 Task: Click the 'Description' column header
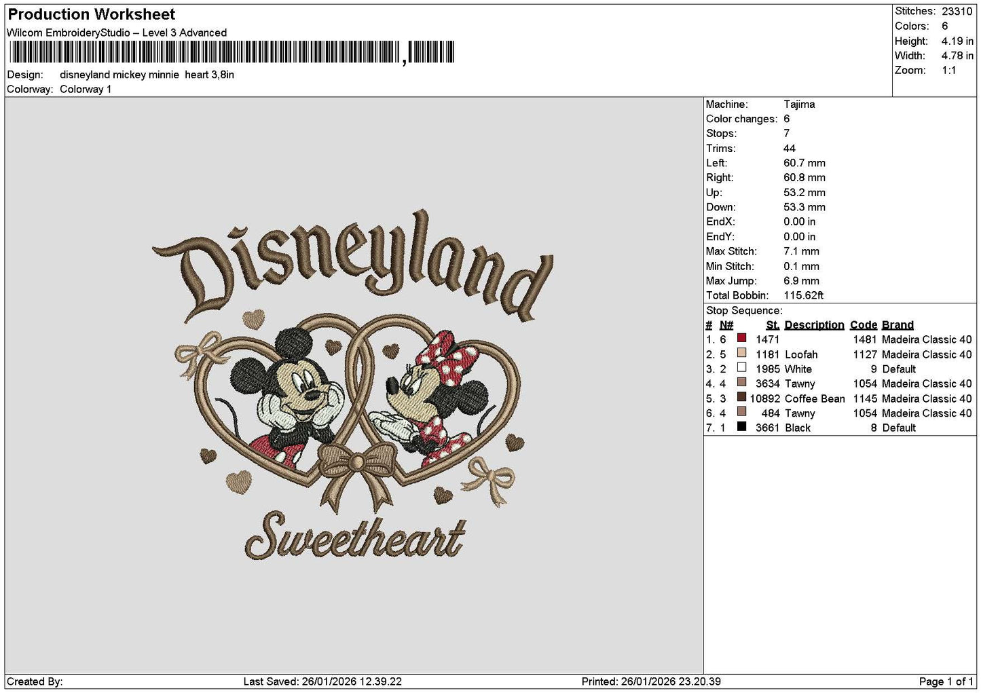point(814,325)
